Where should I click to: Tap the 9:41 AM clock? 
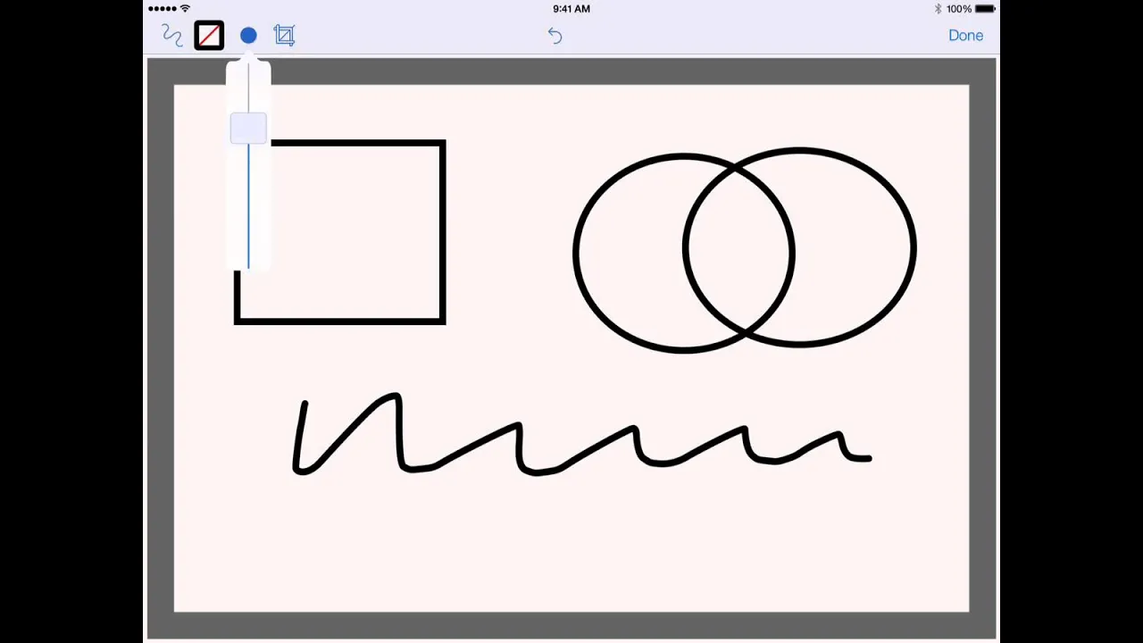pos(571,9)
